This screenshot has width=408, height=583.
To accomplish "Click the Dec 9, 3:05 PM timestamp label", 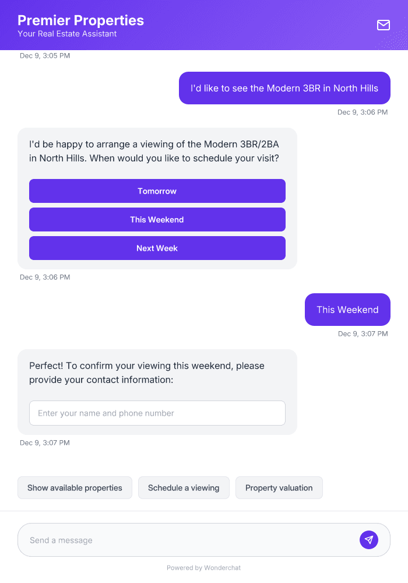I will click(45, 55).
